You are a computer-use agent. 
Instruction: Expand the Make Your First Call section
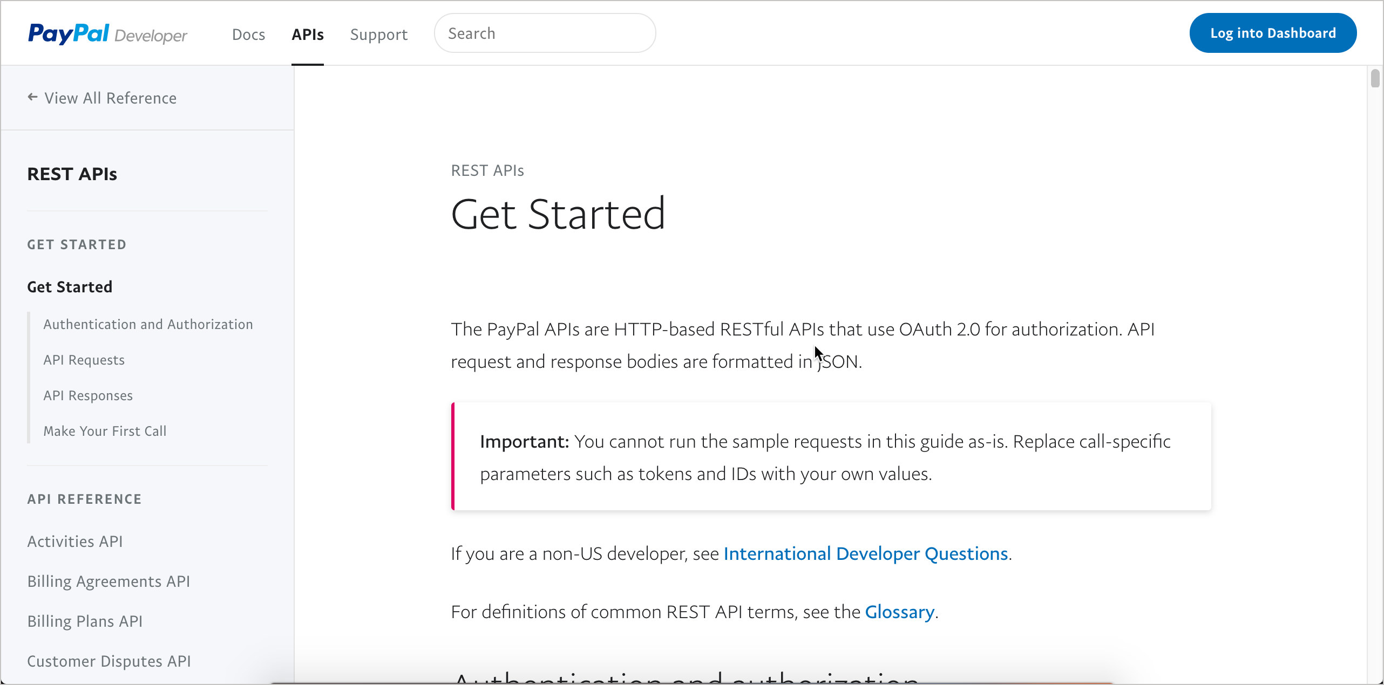[x=105, y=430]
